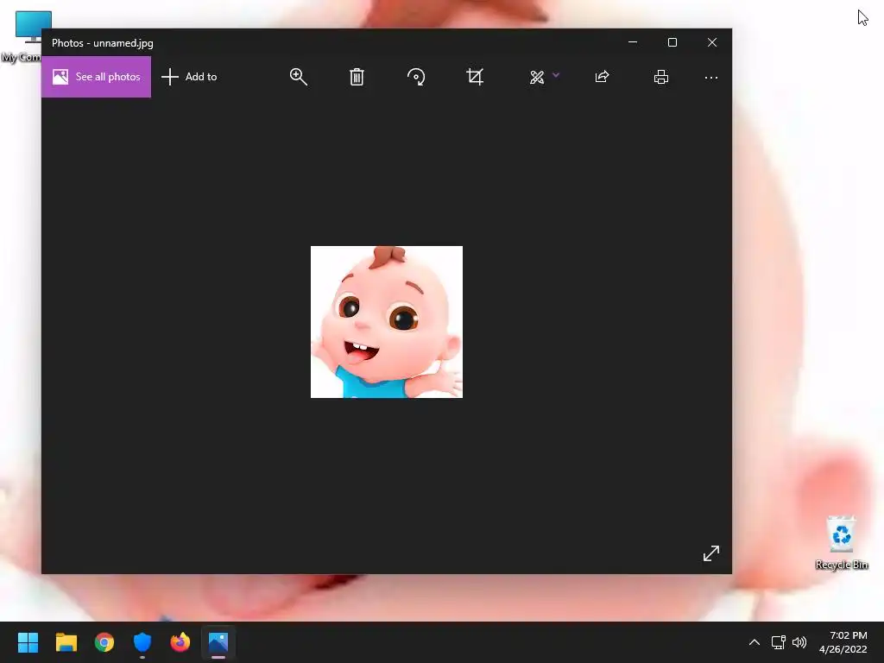Image resolution: width=884 pixels, height=663 pixels.
Task: Zoom in with the magnifier icon
Action: point(298,77)
